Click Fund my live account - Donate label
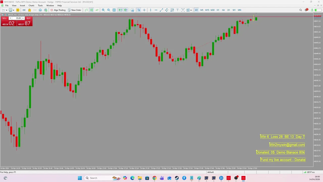Screen dimensions: 323x182 [283, 160]
